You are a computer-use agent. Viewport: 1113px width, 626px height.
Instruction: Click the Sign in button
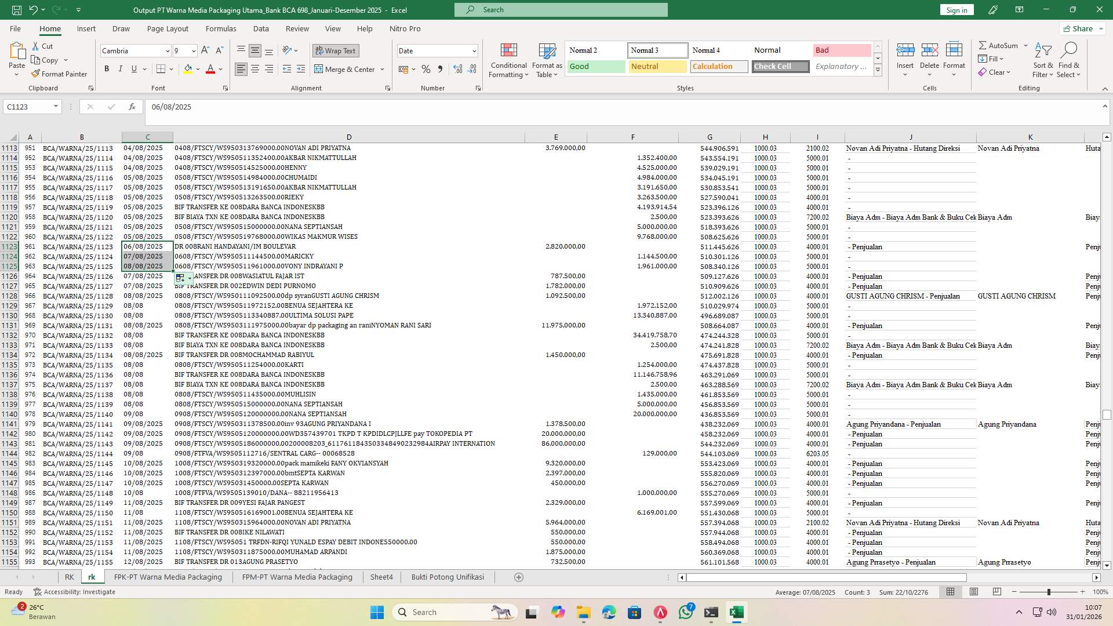click(956, 10)
